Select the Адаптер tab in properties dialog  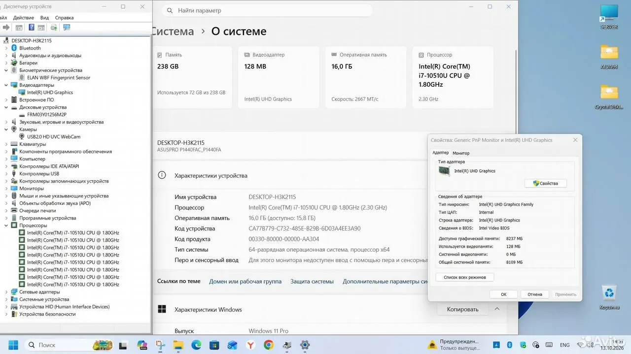pyautogui.click(x=441, y=153)
